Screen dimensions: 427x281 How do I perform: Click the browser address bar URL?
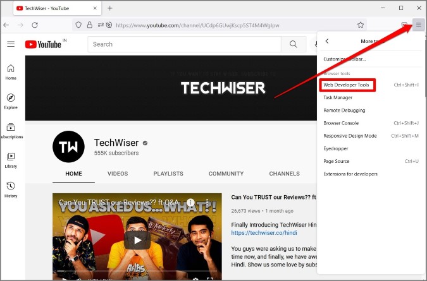198,25
